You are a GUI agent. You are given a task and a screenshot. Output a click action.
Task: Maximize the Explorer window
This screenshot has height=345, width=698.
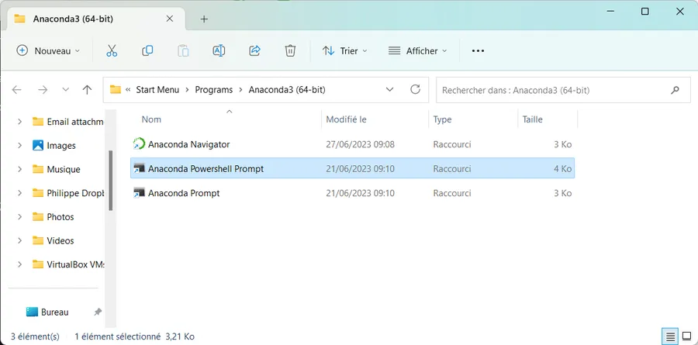pos(644,12)
